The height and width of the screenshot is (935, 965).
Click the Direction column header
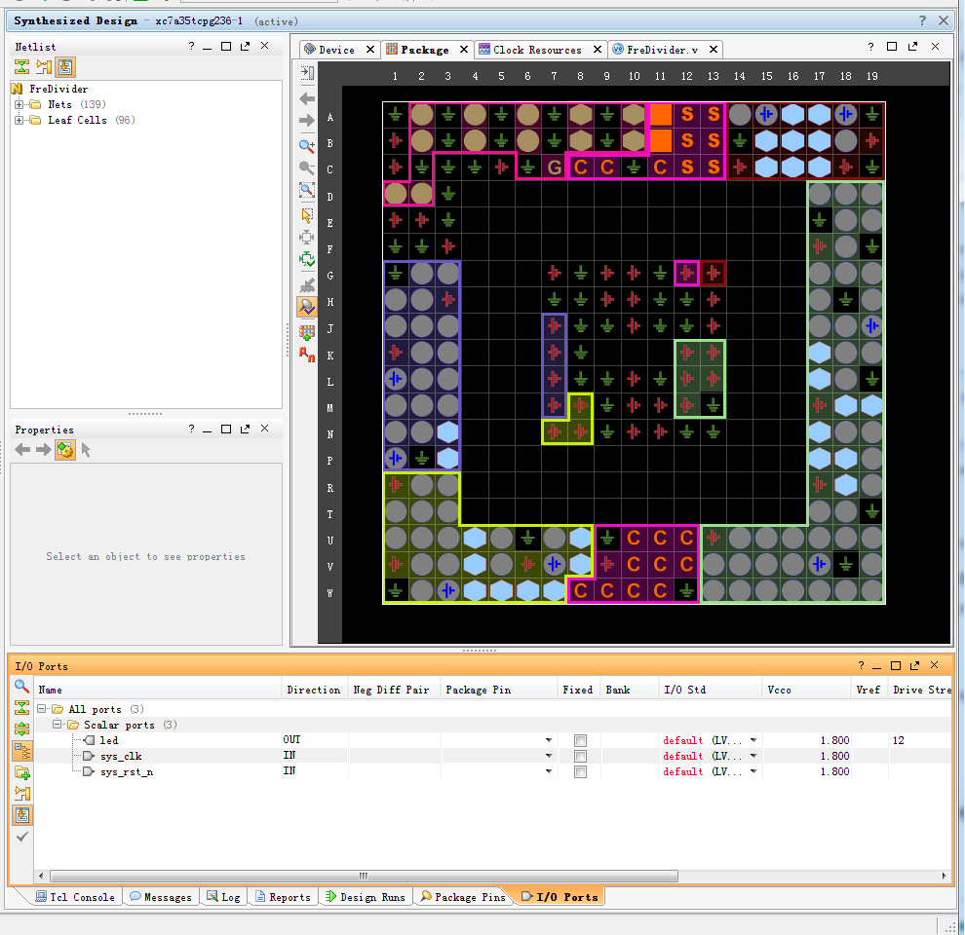[x=313, y=690]
